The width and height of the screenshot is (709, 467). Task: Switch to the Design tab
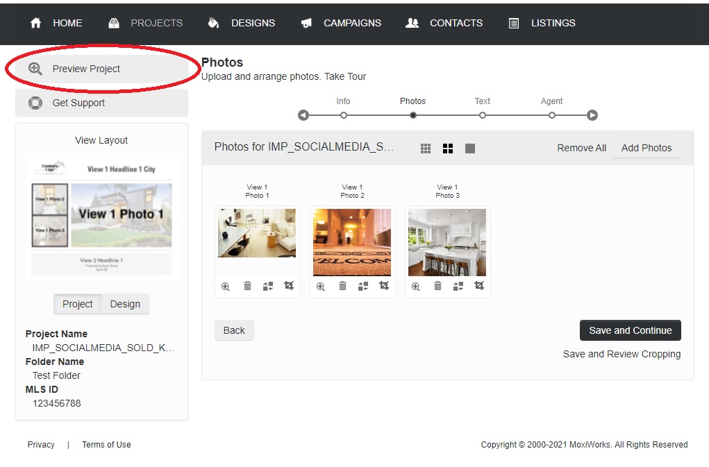[125, 304]
